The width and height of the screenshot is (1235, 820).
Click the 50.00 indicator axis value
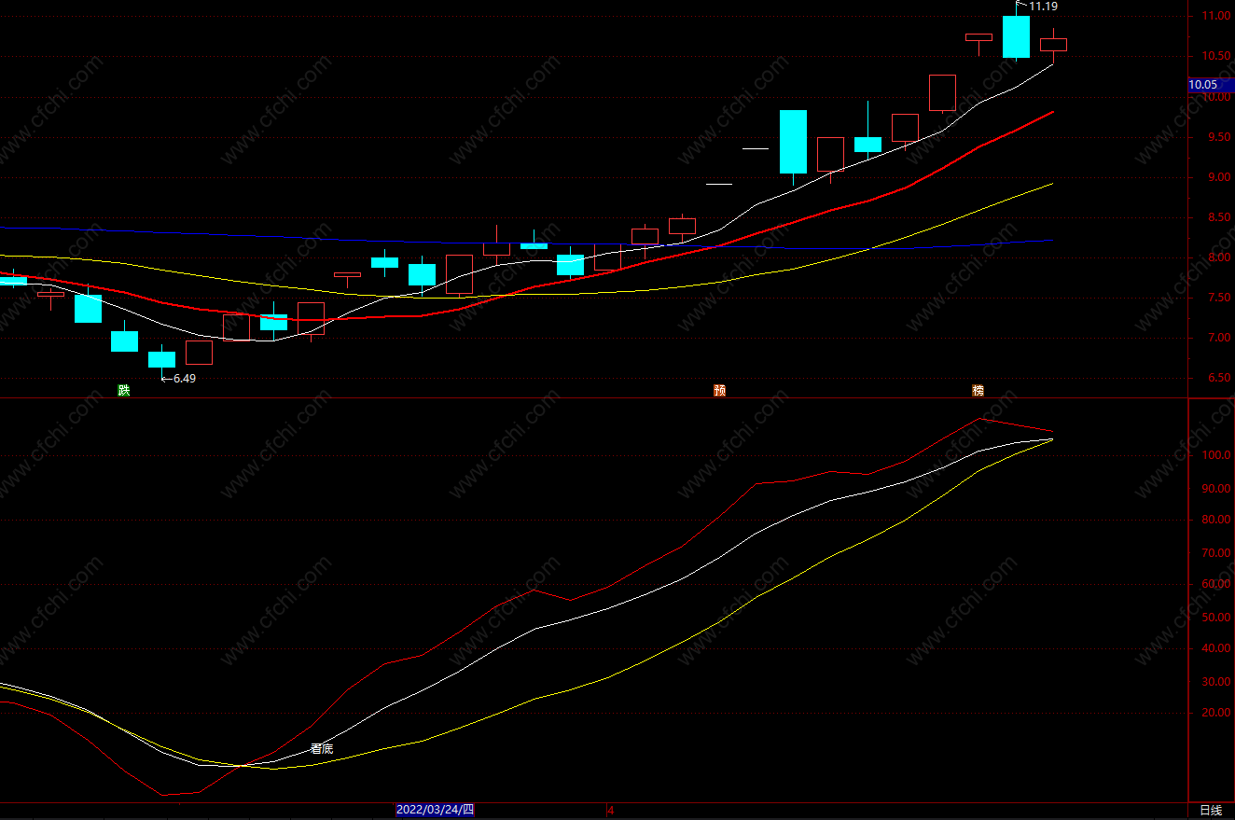coord(1216,617)
